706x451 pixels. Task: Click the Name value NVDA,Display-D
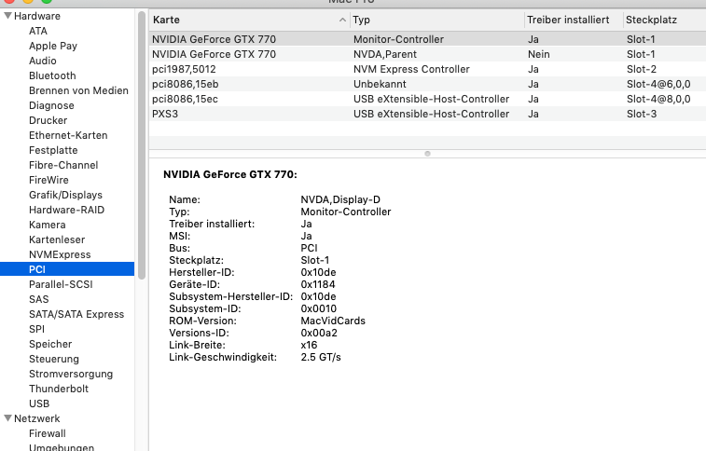(340, 199)
